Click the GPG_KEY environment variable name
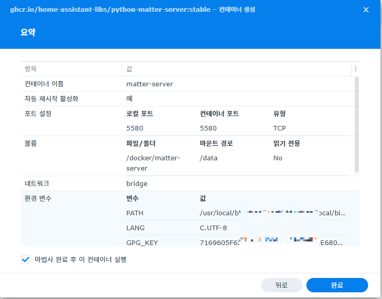The width and height of the screenshot is (382, 299). click(142, 243)
